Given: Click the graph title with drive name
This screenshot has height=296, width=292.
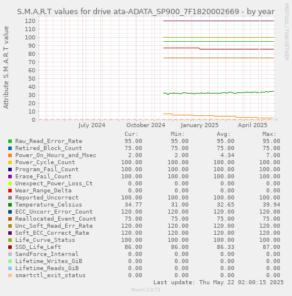Looking at the screenshot, I should pos(146,12).
